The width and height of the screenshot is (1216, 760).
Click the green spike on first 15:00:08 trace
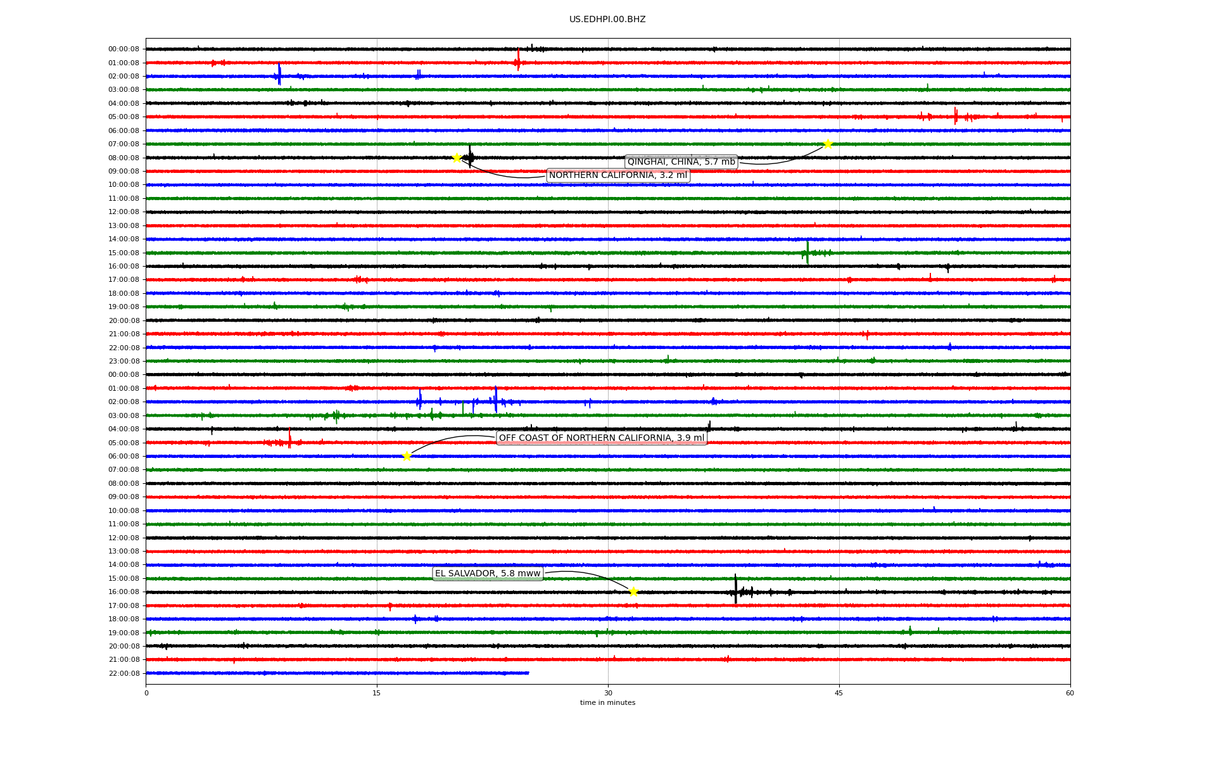pos(807,251)
